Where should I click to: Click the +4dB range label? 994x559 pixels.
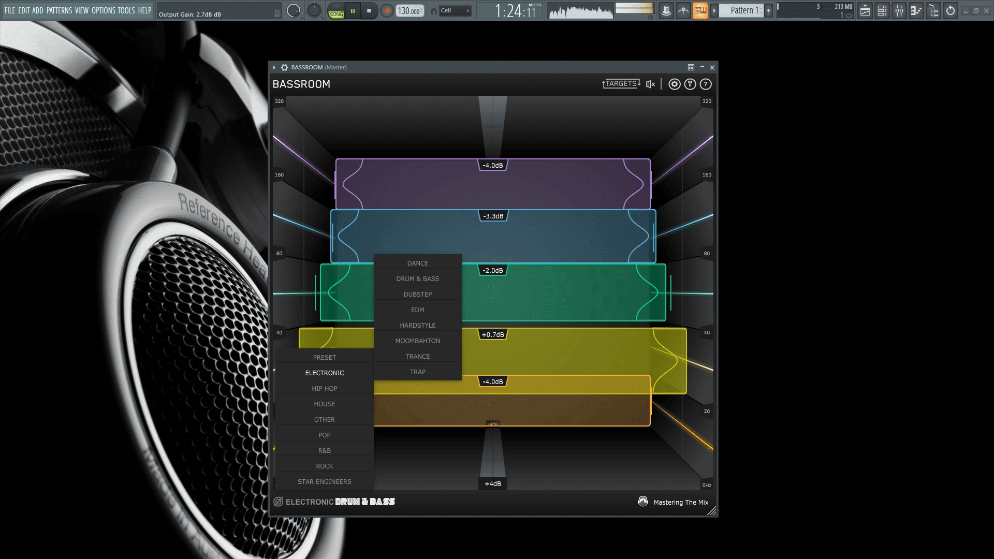493,484
